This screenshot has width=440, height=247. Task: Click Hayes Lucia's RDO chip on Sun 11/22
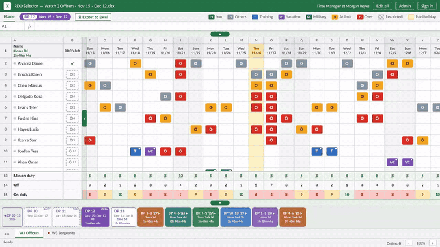[196, 129]
